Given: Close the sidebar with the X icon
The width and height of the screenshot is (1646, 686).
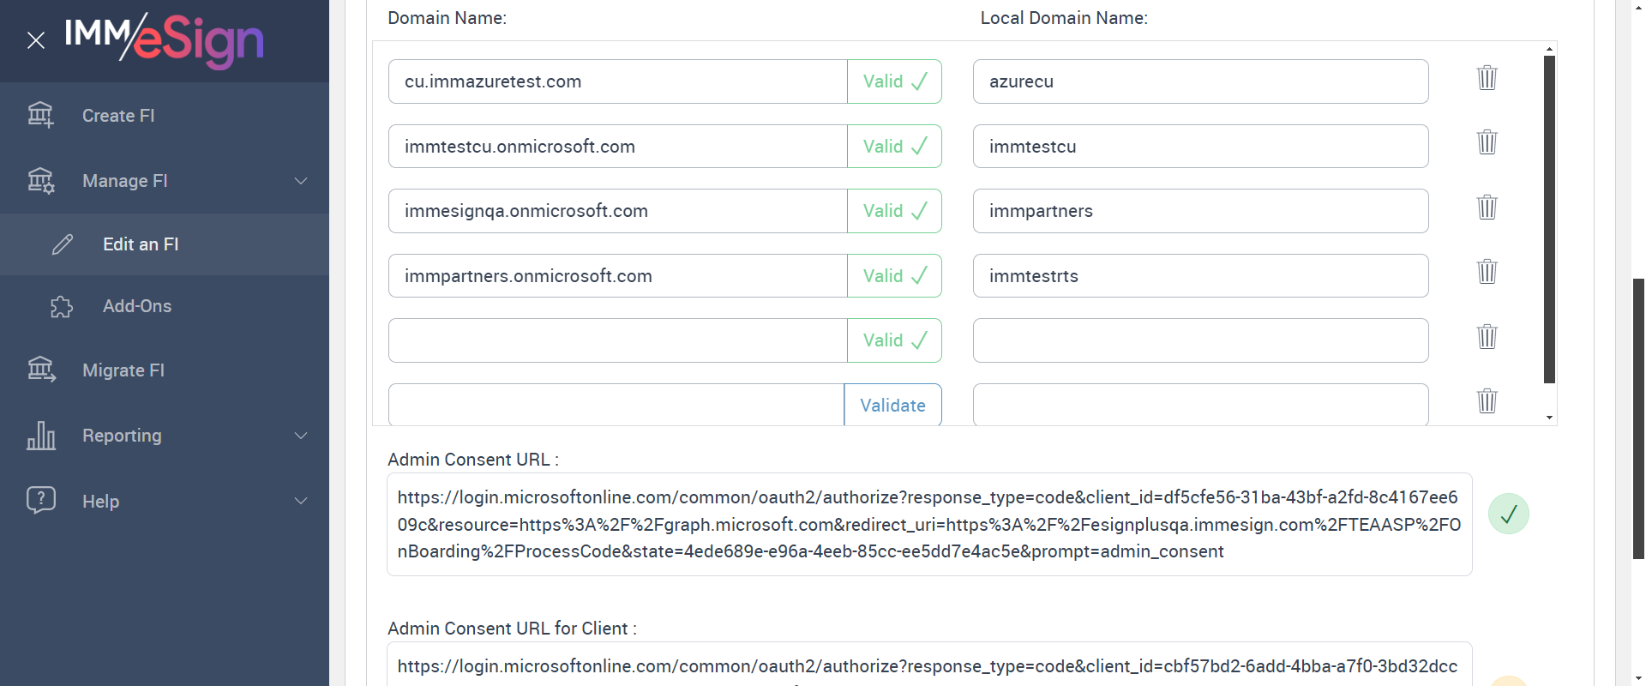Looking at the screenshot, I should 36,40.
